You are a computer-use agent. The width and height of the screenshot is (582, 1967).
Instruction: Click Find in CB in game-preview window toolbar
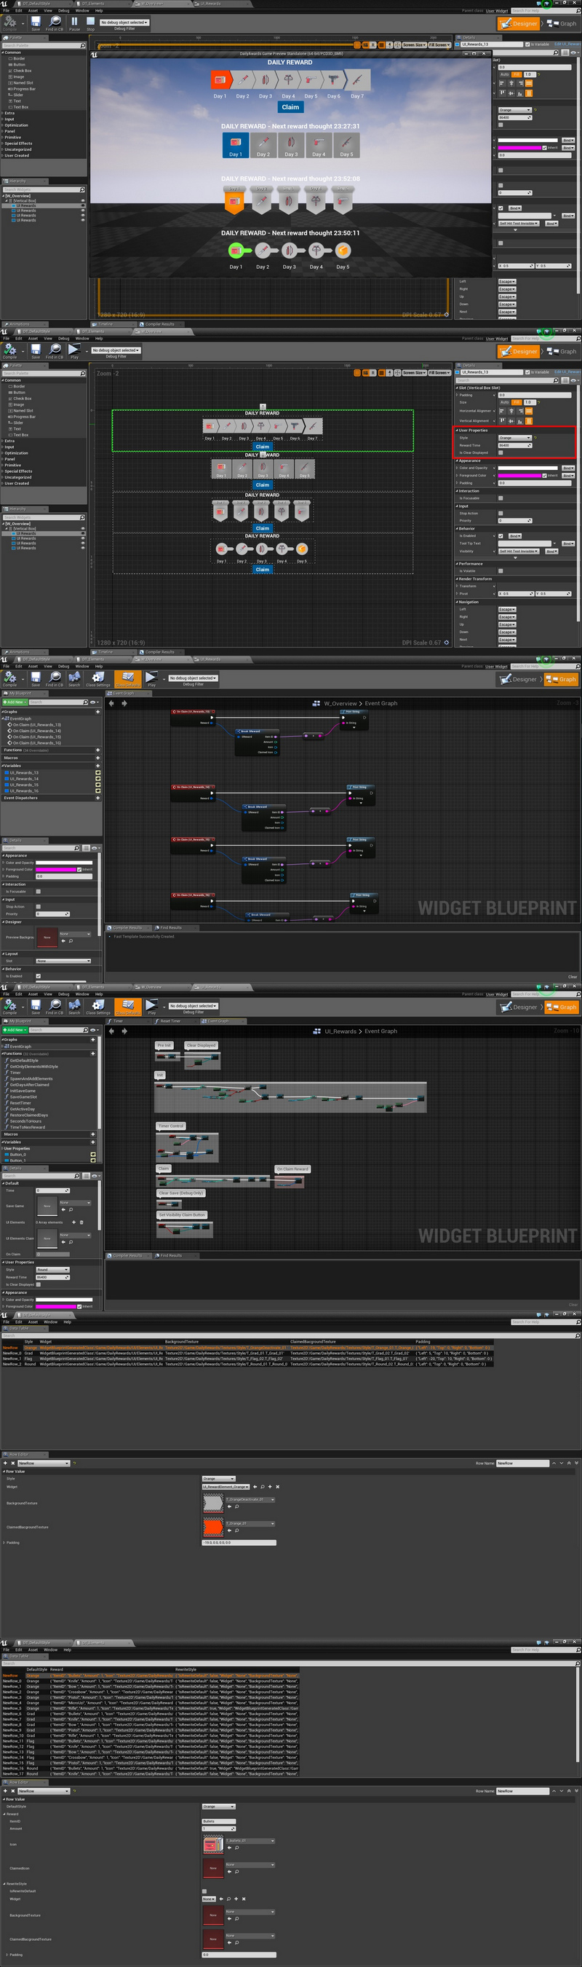tap(54, 22)
